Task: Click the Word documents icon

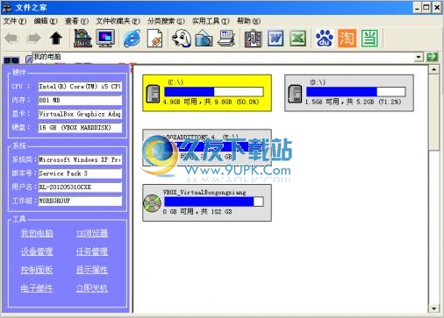Action: [x=276, y=39]
